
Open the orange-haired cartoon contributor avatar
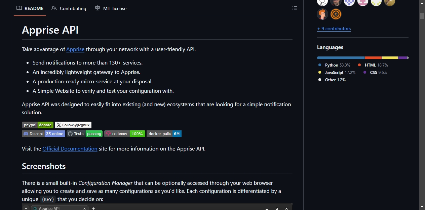click(322, 14)
